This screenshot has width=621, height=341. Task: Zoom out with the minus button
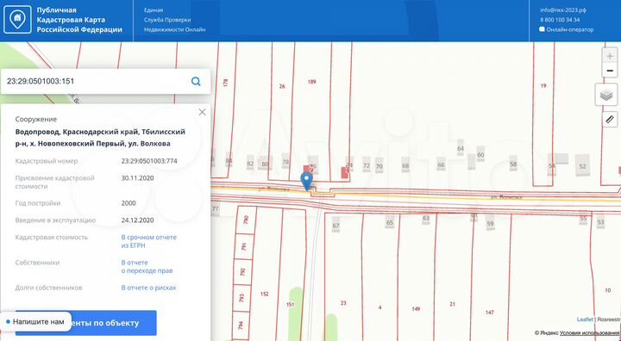pyautogui.click(x=610, y=71)
